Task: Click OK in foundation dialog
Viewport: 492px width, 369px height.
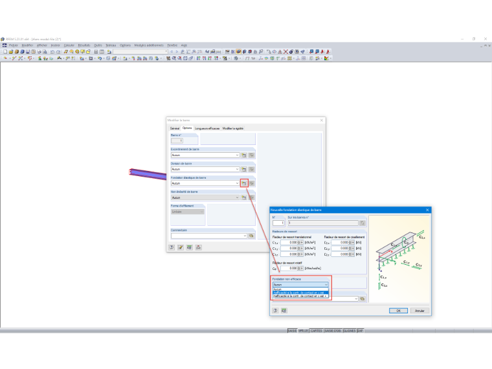Action: (x=398, y=311)
